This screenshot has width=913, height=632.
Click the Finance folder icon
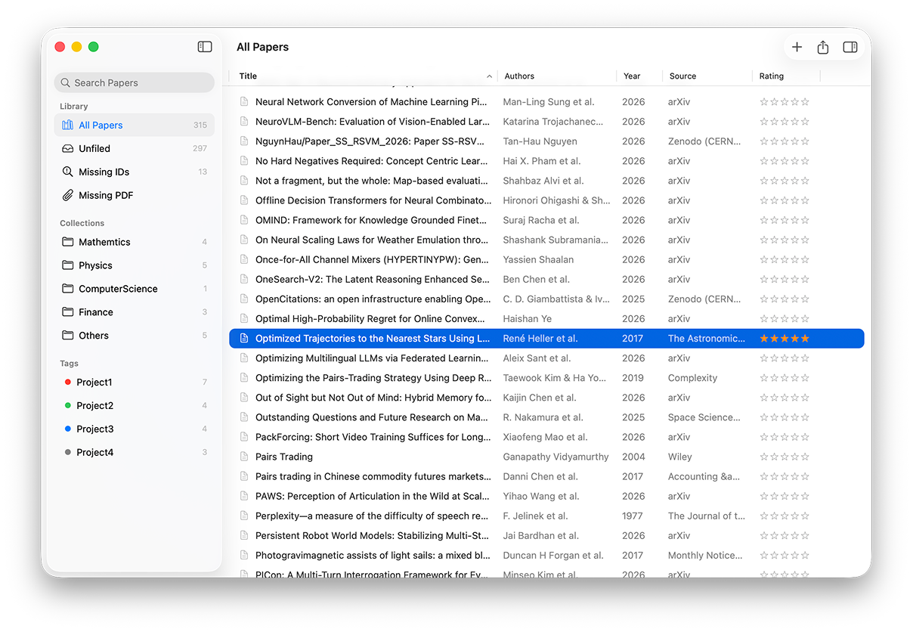[x=67, y=312]
